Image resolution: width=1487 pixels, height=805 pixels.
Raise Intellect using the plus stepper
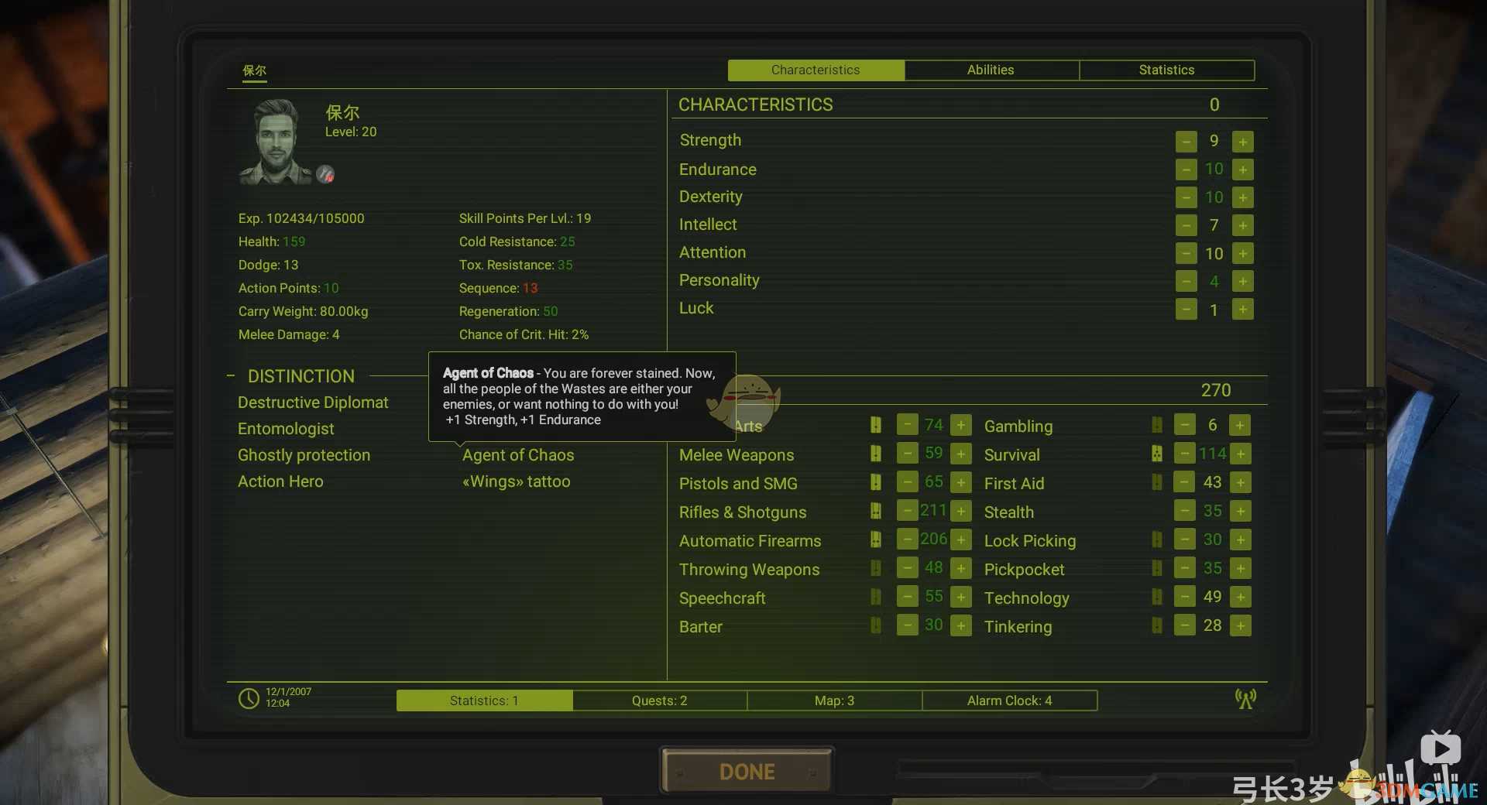(x=1242, y=225)
